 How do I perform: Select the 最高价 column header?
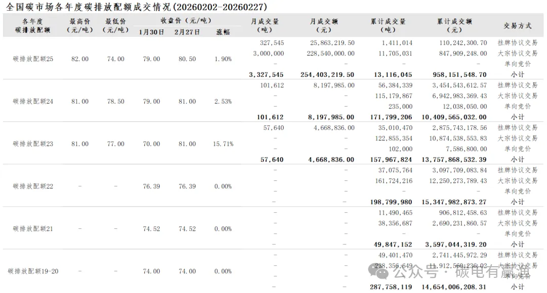79,25
